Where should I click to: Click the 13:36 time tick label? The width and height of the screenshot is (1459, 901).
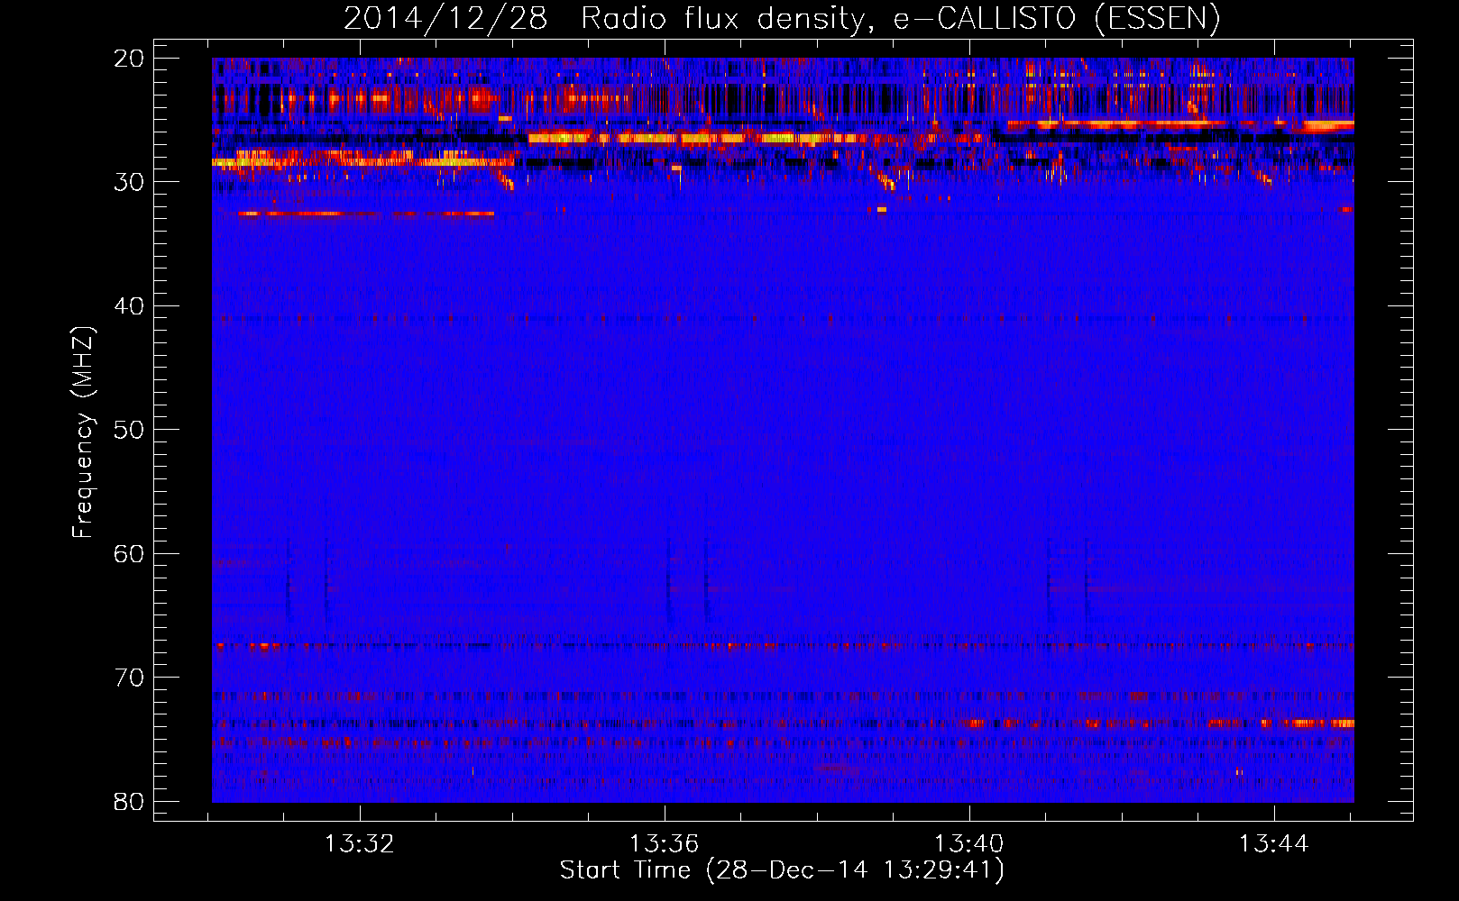(665, 844)
